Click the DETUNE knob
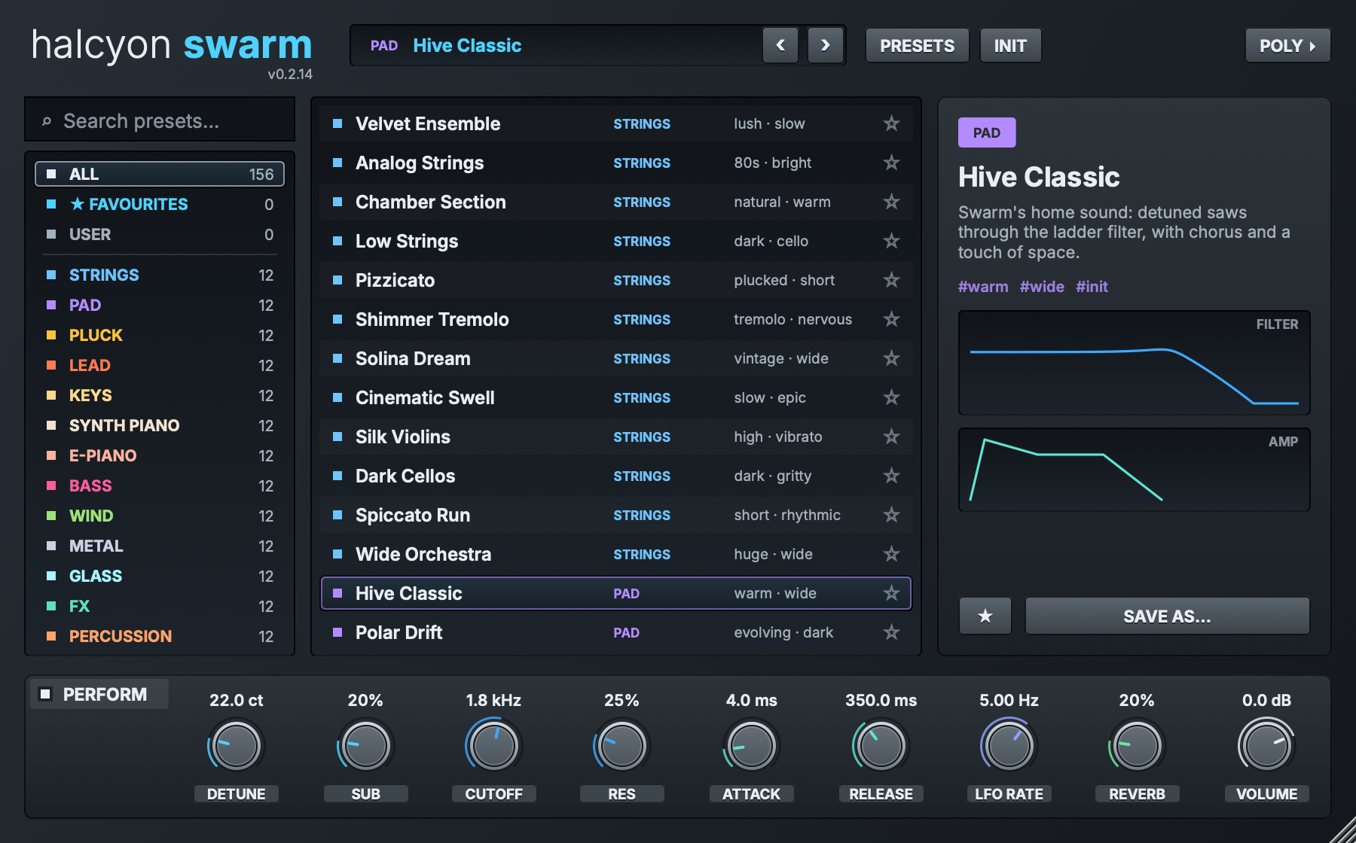Screen dimensions: 1356x843 click(x=237, y=746)
